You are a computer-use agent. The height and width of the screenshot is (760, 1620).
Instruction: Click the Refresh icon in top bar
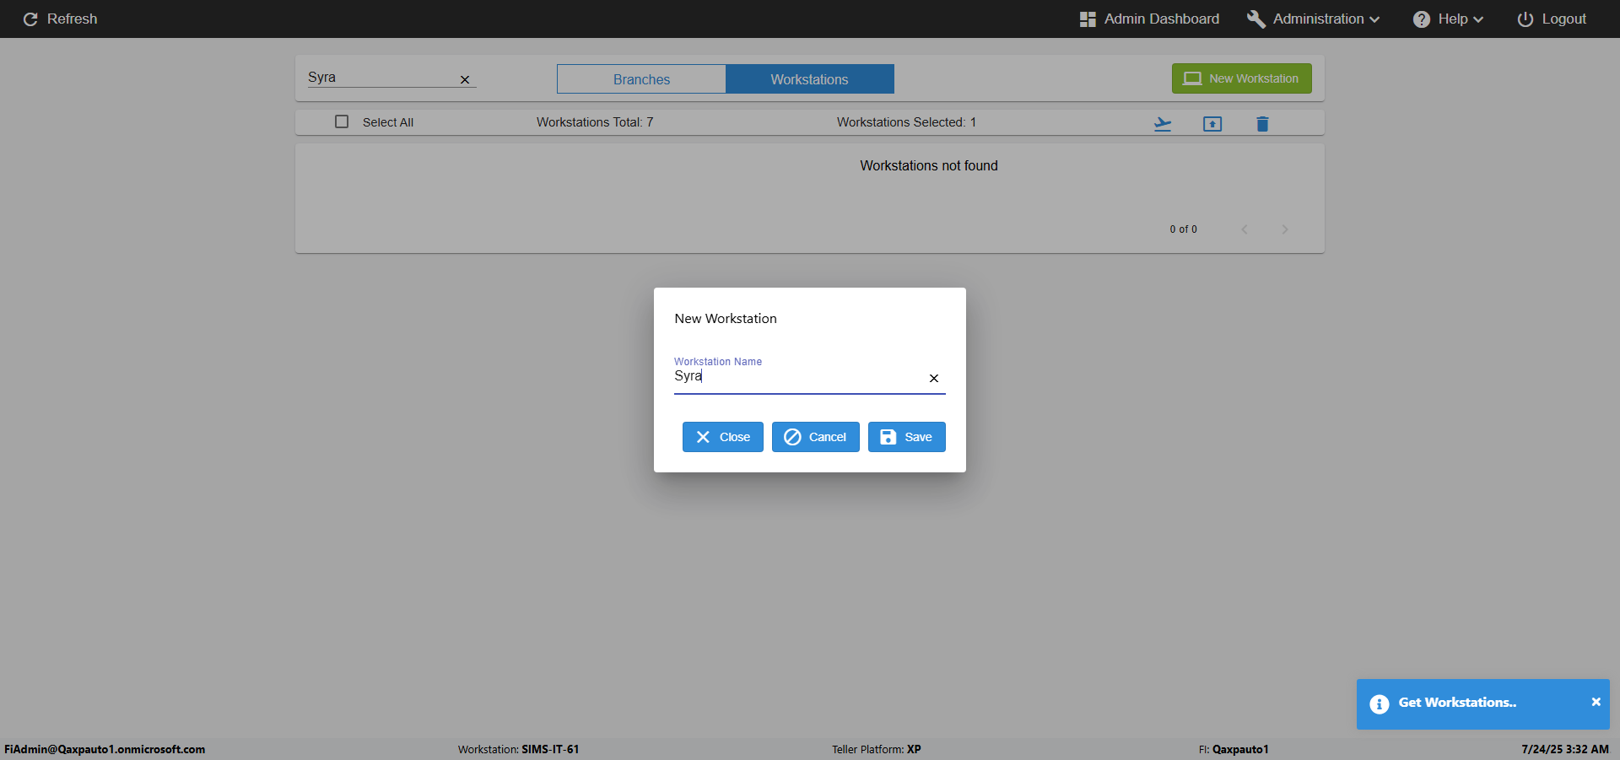tap(30, 19)
